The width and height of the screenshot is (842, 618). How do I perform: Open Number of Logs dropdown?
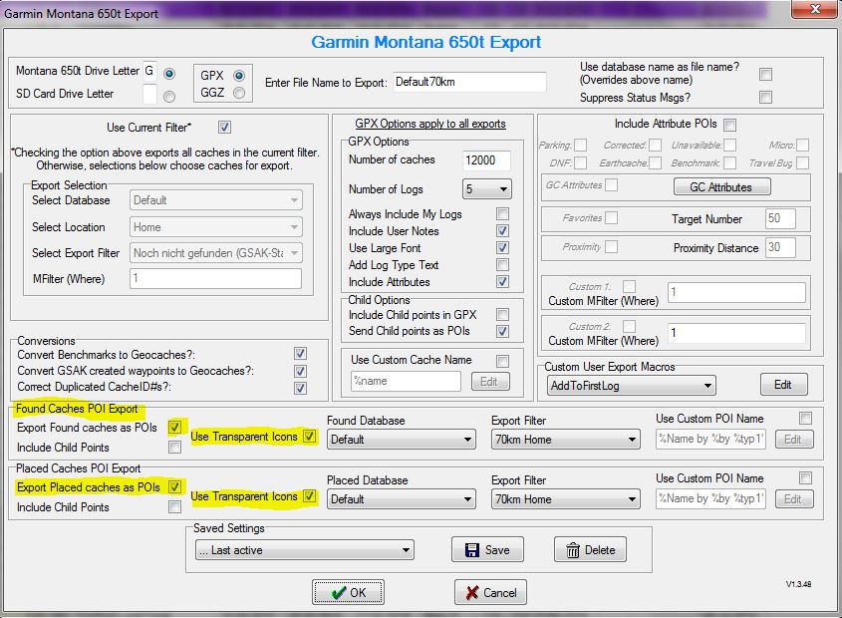(x=486, y=189)
